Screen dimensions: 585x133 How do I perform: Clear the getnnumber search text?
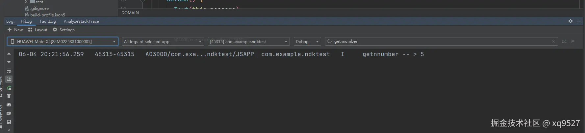coord(553,41)
